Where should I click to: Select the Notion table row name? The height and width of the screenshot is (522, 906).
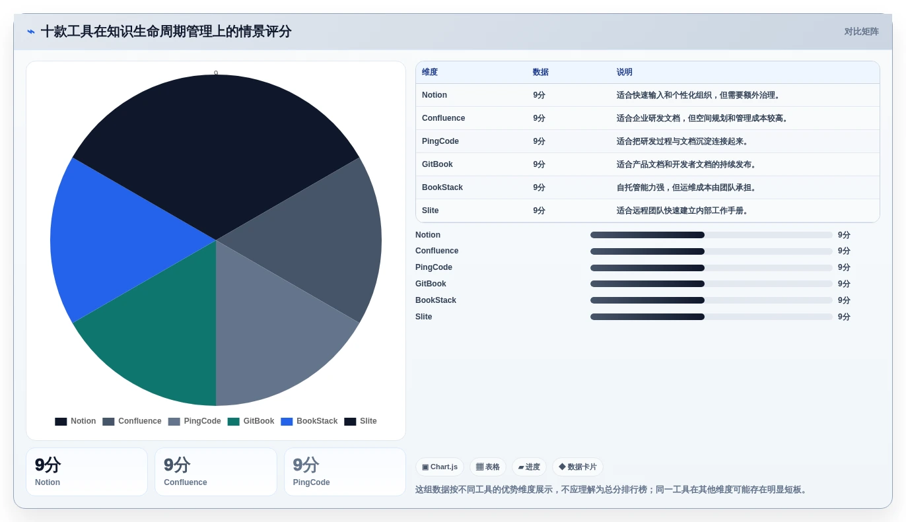tap(435, 95)
